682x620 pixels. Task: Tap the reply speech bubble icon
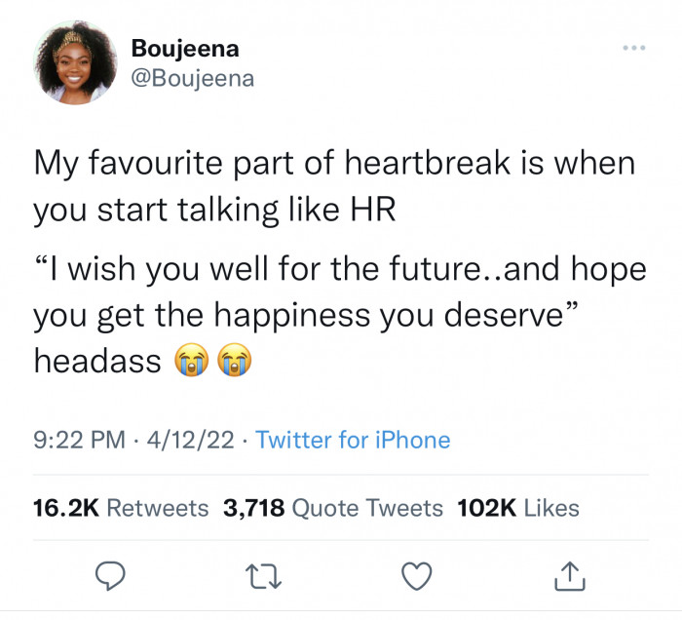click(x=110, y=575)
